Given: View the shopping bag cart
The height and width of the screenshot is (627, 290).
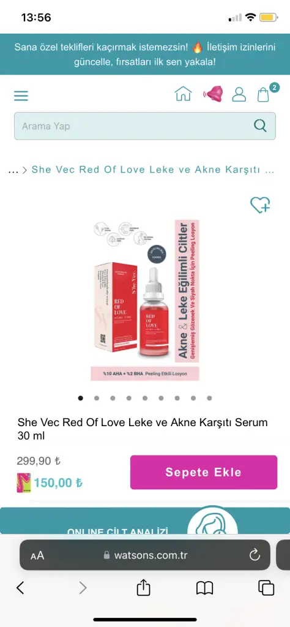Looking at the screenshot, I should pyautogui.click(x=264, y=94).
